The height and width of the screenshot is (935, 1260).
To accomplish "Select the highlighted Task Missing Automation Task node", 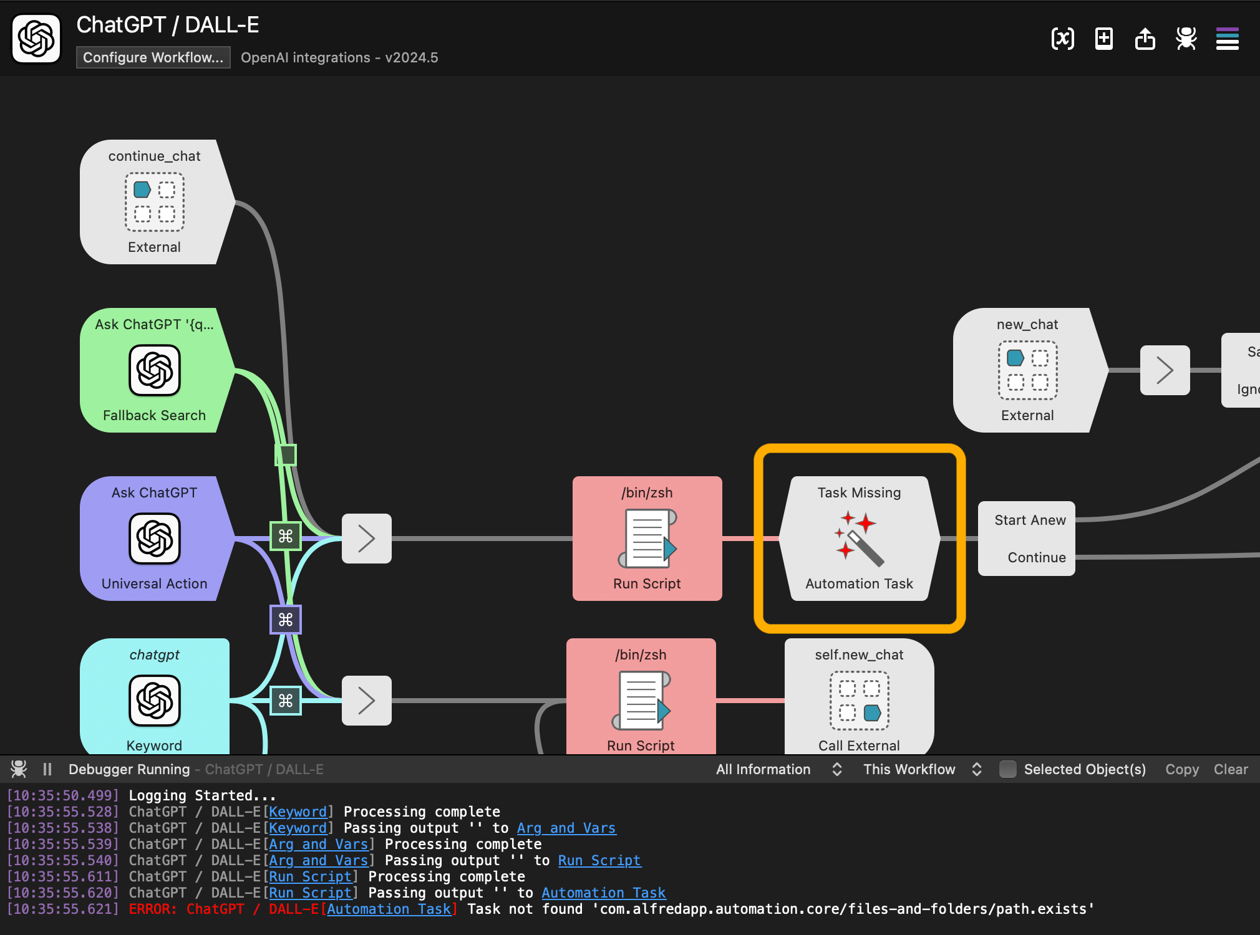I will click(858, 539).
